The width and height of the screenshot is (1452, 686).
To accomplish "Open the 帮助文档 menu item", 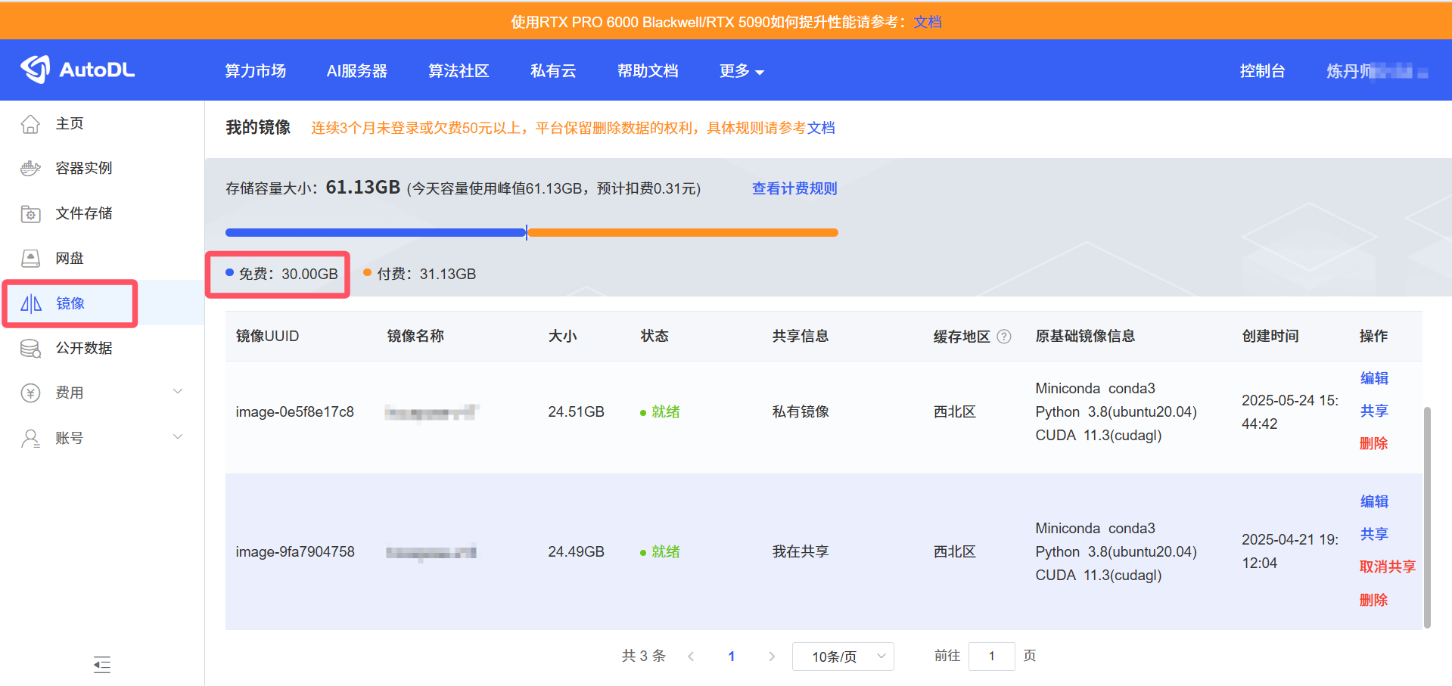I will (x=648, y=70).
